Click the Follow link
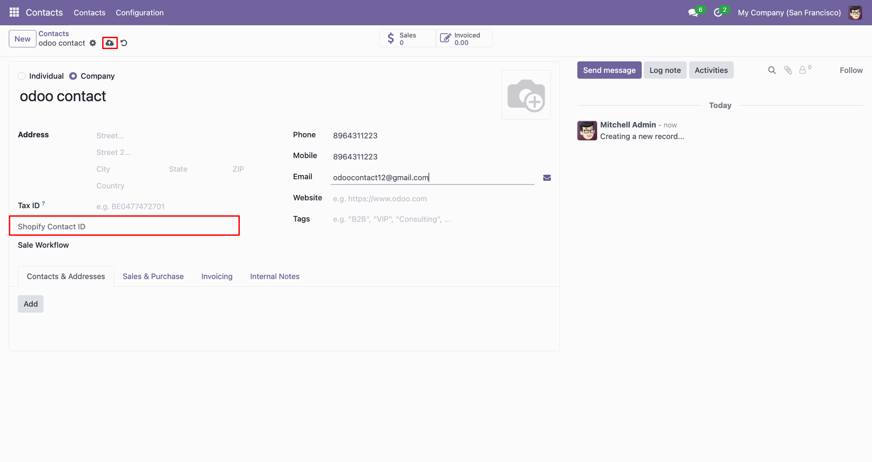 coord(851,70)
